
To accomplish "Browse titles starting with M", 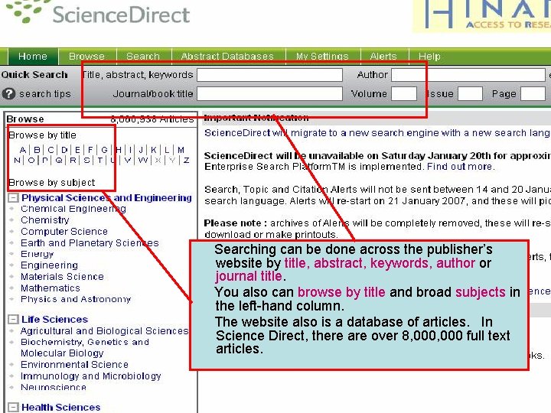I will click(x=181, y=150).
